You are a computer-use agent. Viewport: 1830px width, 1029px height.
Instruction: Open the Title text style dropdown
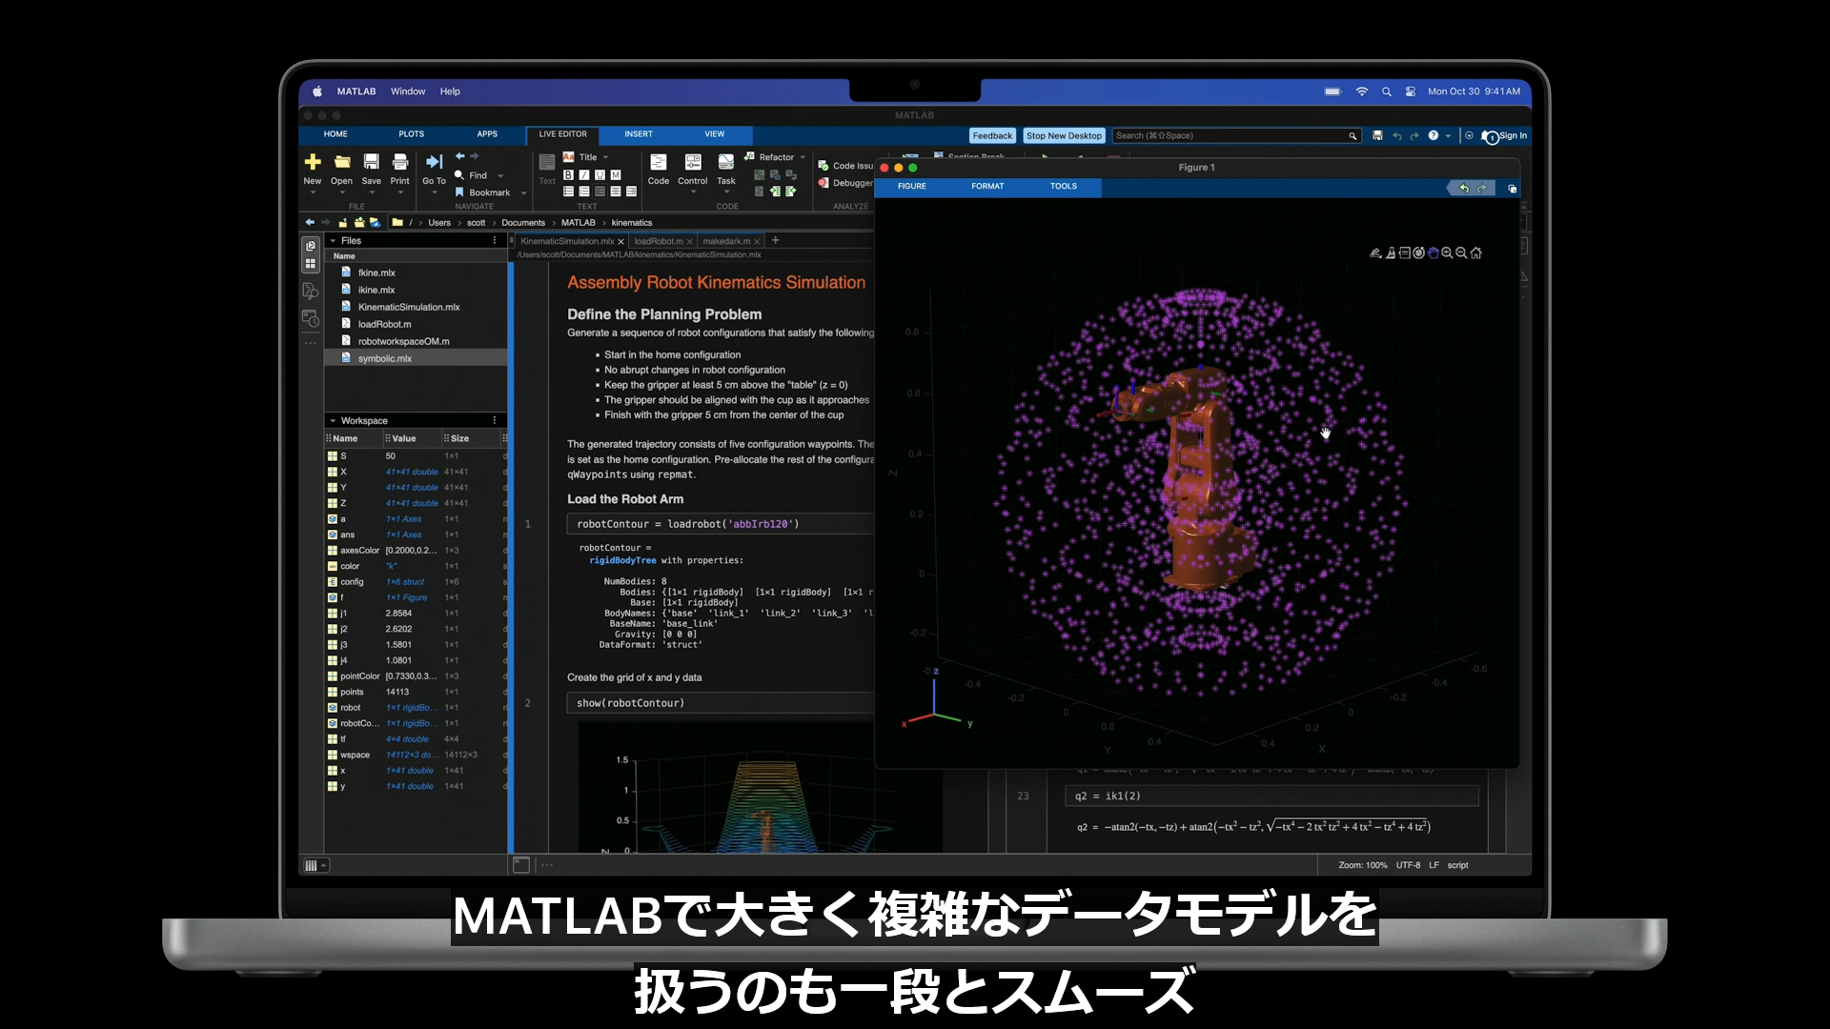pos(605,158)
